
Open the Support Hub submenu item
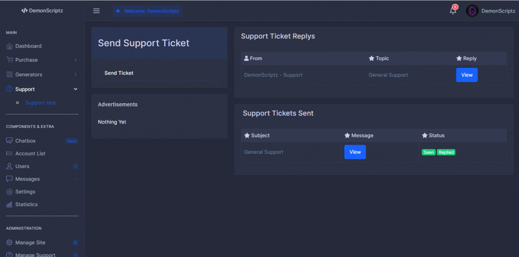point(41,103)
